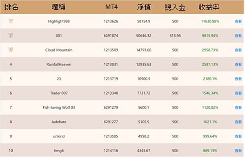The width and height of the screenshot is (245, 158).
Task: Select the nickname RainfallHeaven
Action: 59,65
